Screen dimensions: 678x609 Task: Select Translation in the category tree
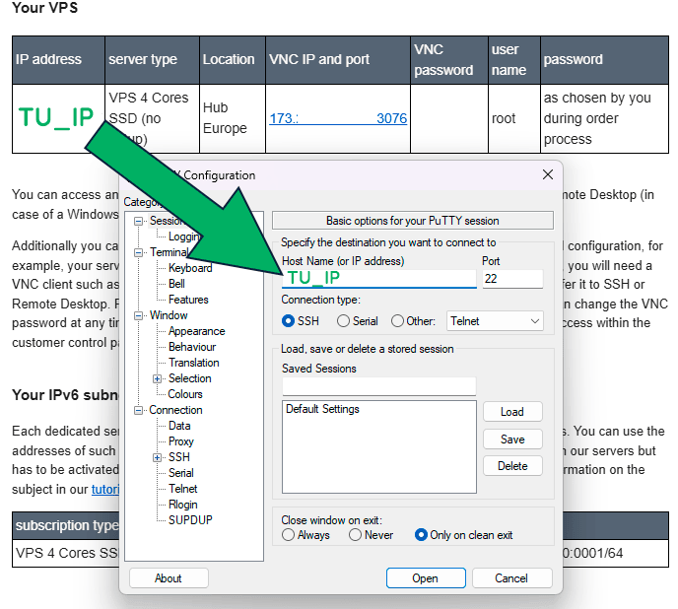(x=194, y=363)
